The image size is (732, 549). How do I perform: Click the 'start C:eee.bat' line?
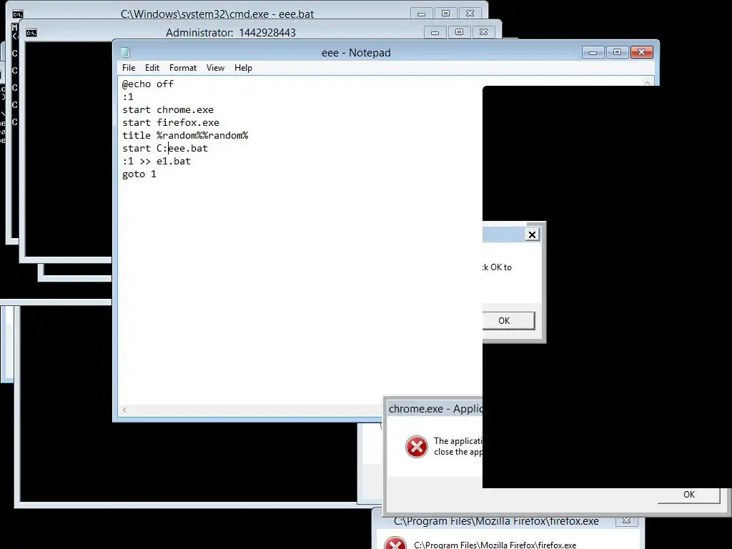coord(165,149)
